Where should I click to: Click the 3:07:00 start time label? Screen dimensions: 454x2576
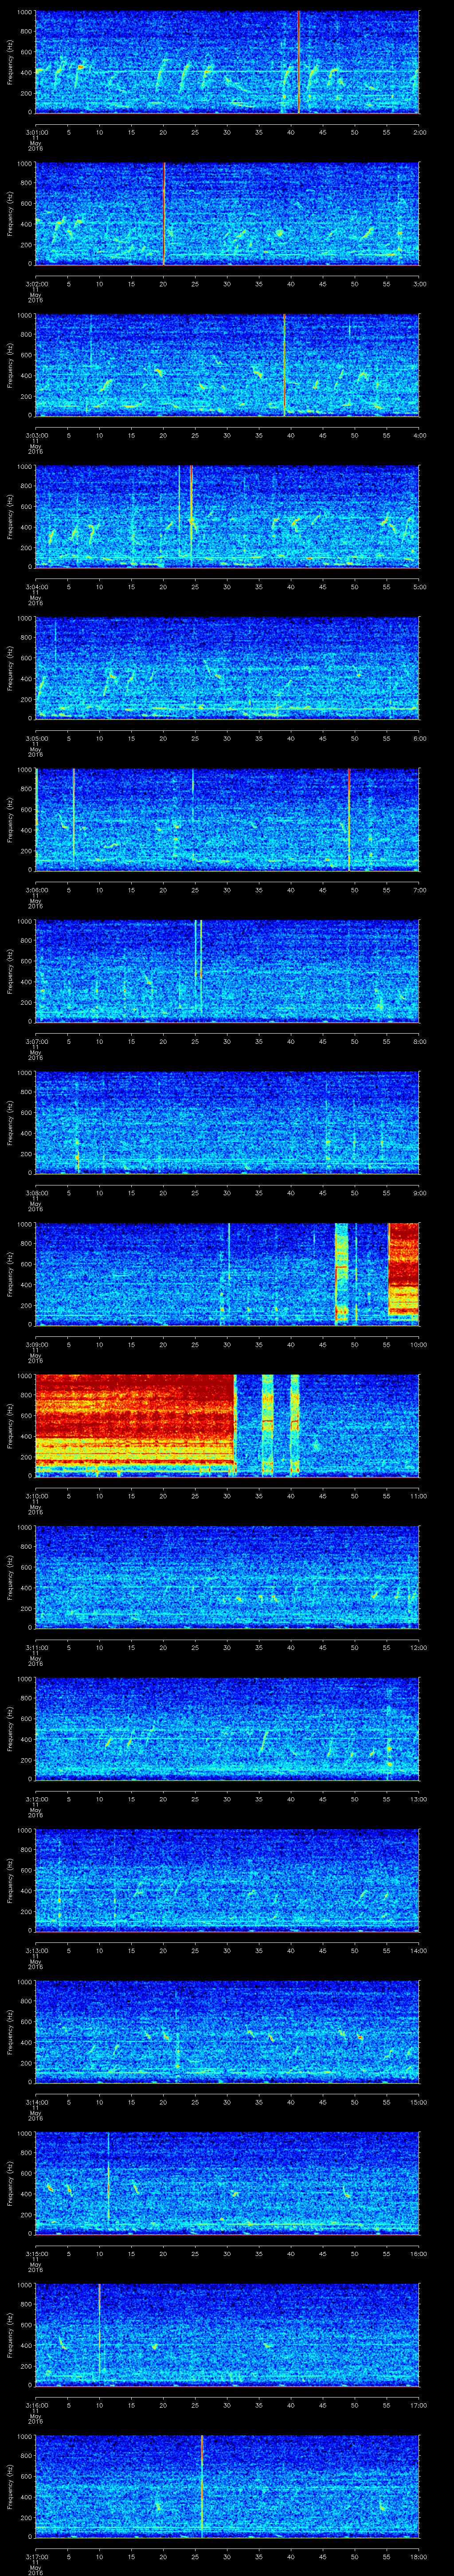point(36,1041)
